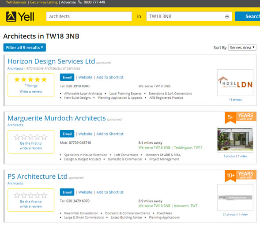Click phone number 020 3479 6070
The width and height of the screenshot is (260, 225).
tap(78, 201)
